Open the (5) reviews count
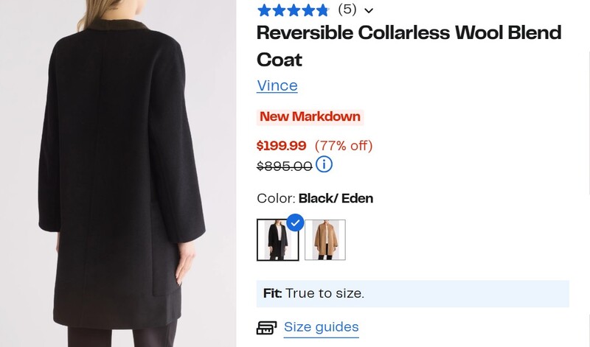Viewport: 590px width, 347px height. coord(347,10)
